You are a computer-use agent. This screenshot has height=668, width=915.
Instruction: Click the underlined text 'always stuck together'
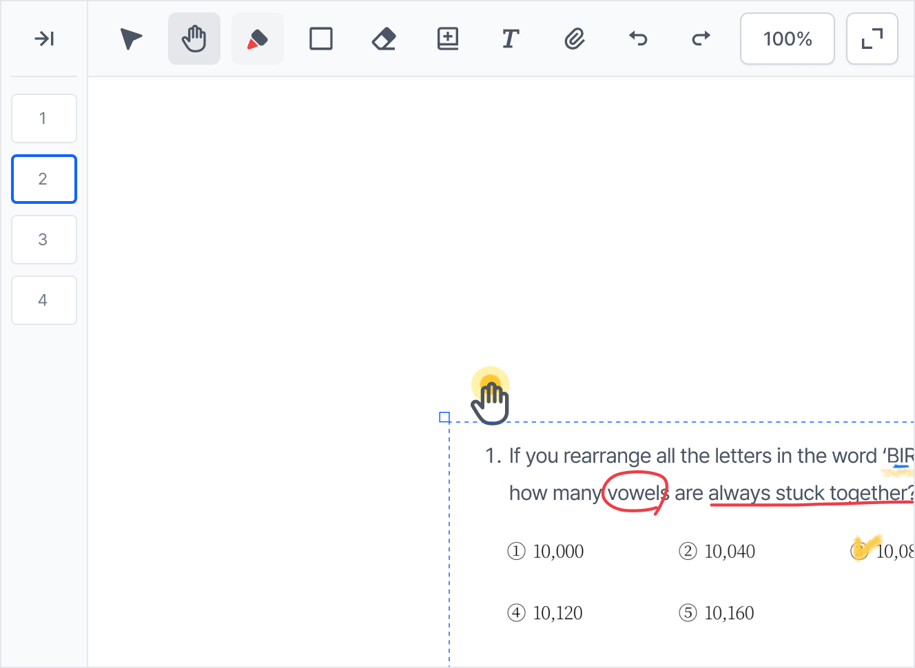point(807,493)
